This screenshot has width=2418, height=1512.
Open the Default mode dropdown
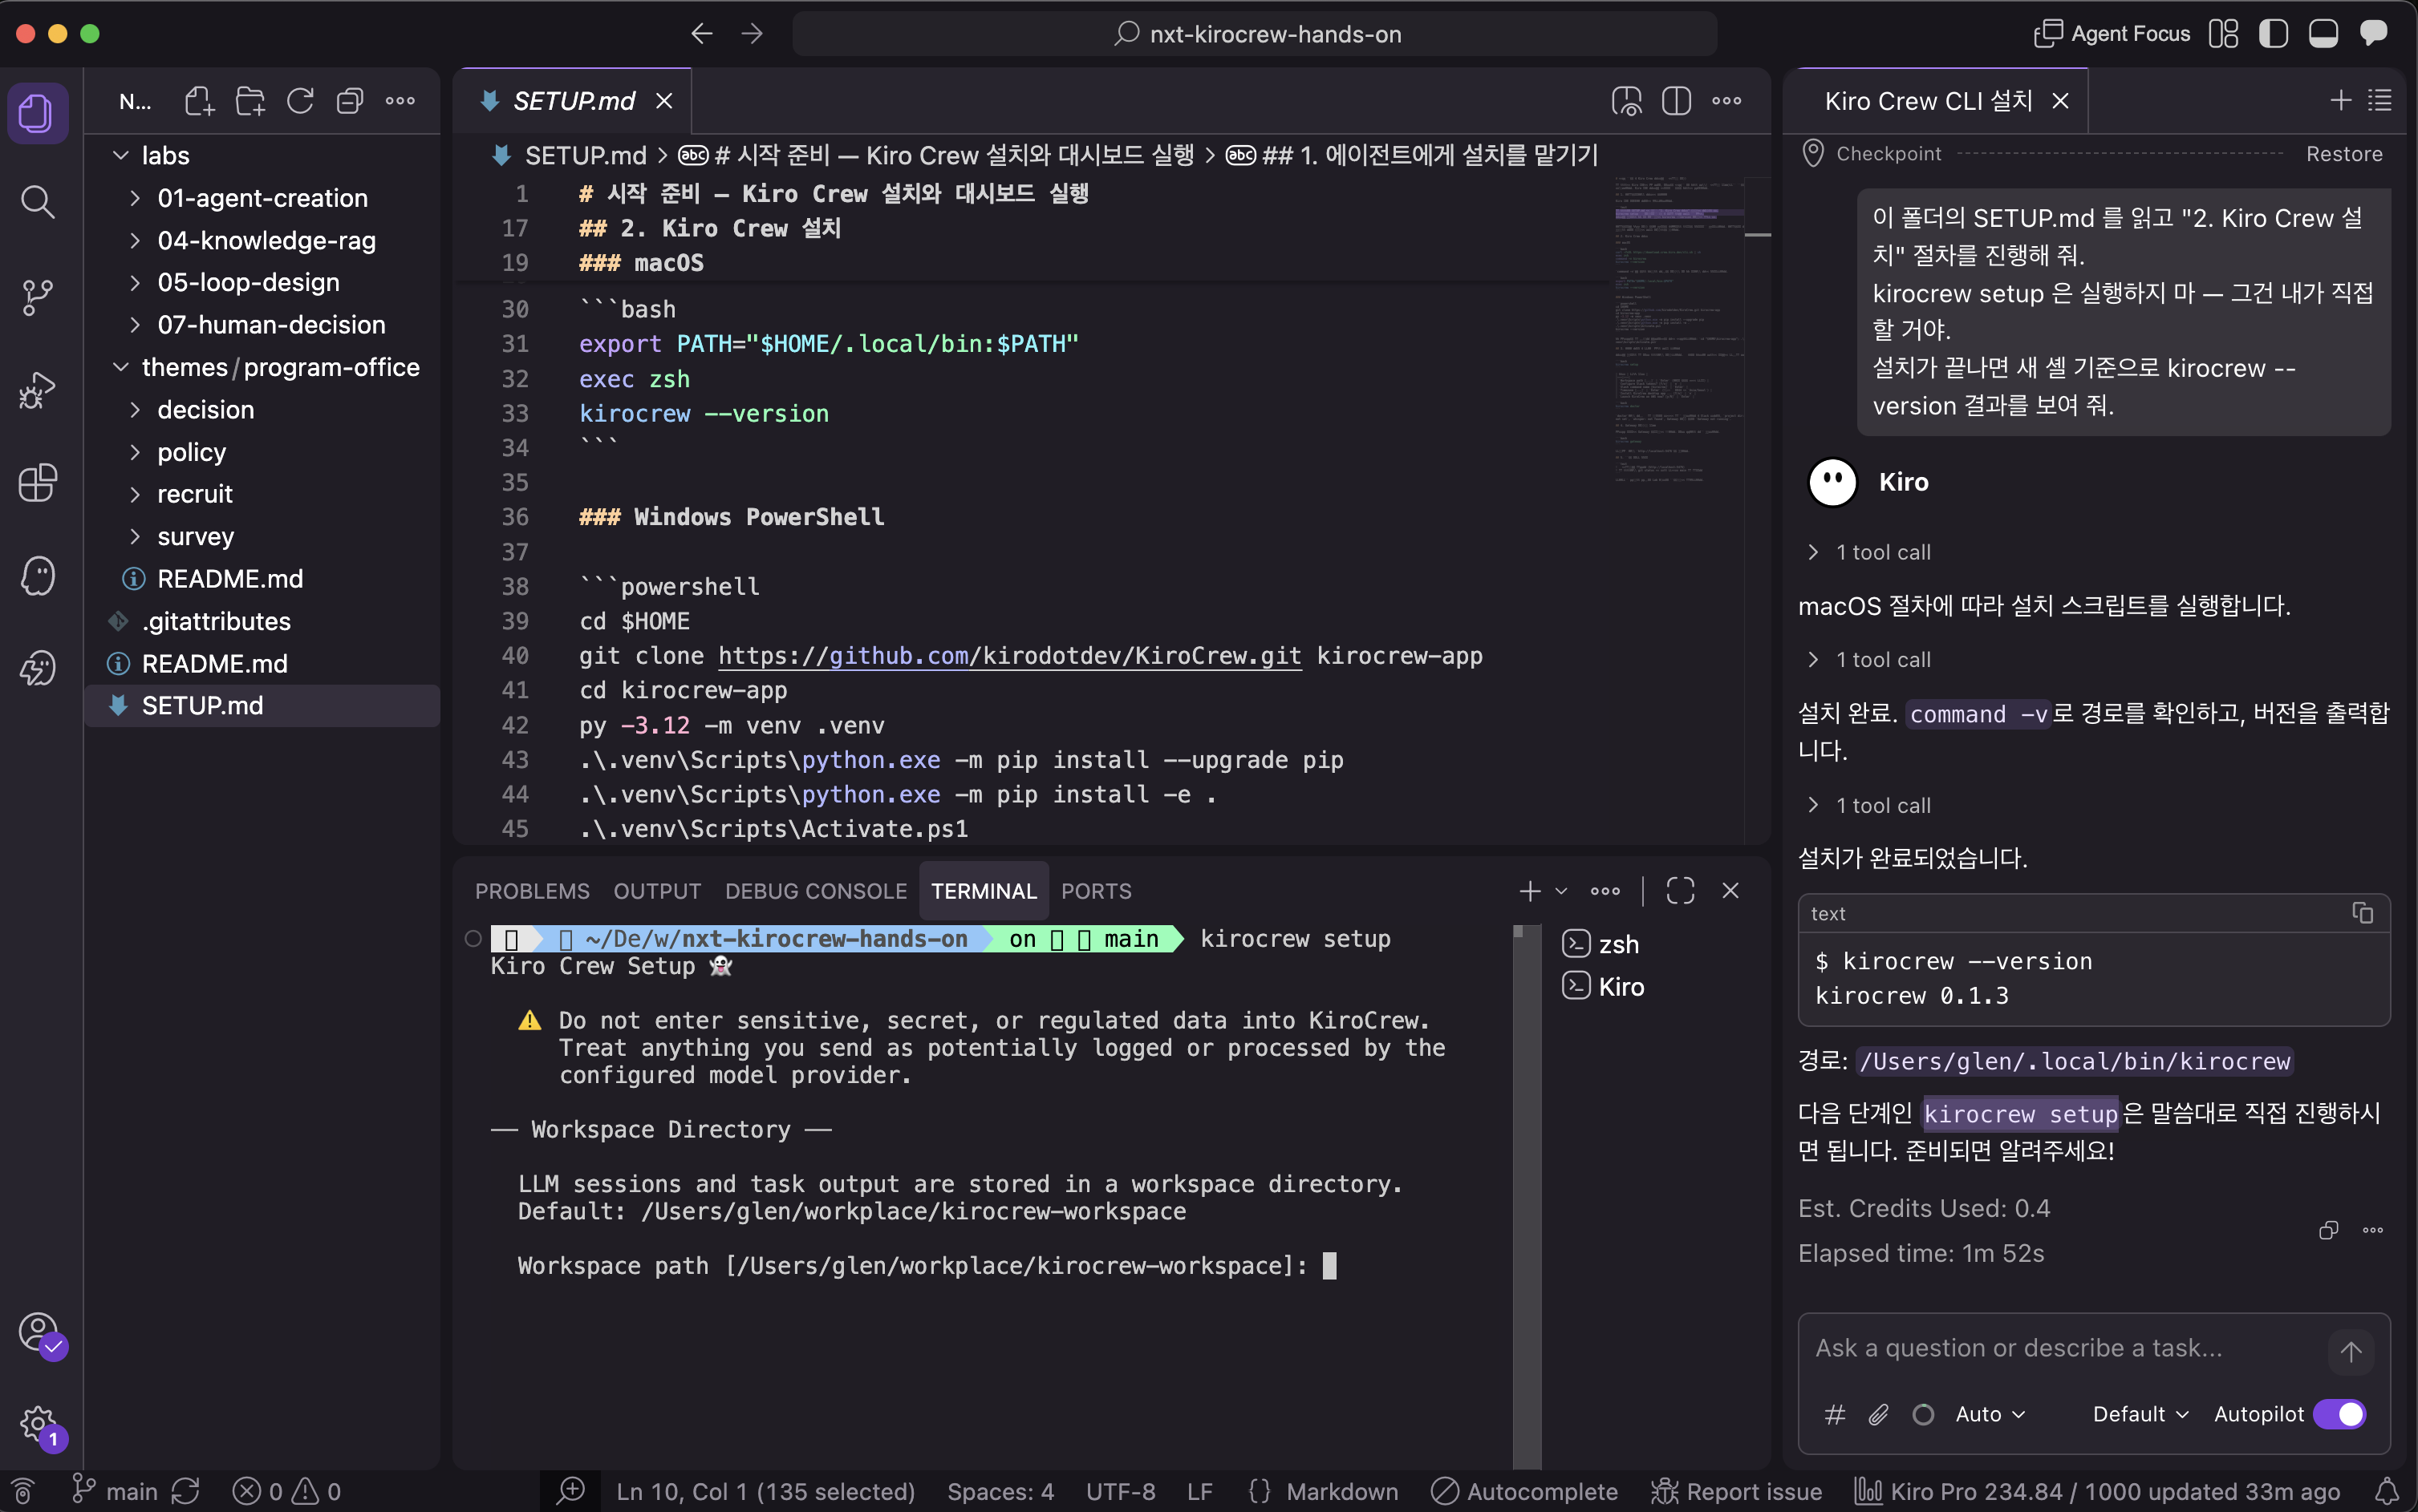[2141, 1414]
